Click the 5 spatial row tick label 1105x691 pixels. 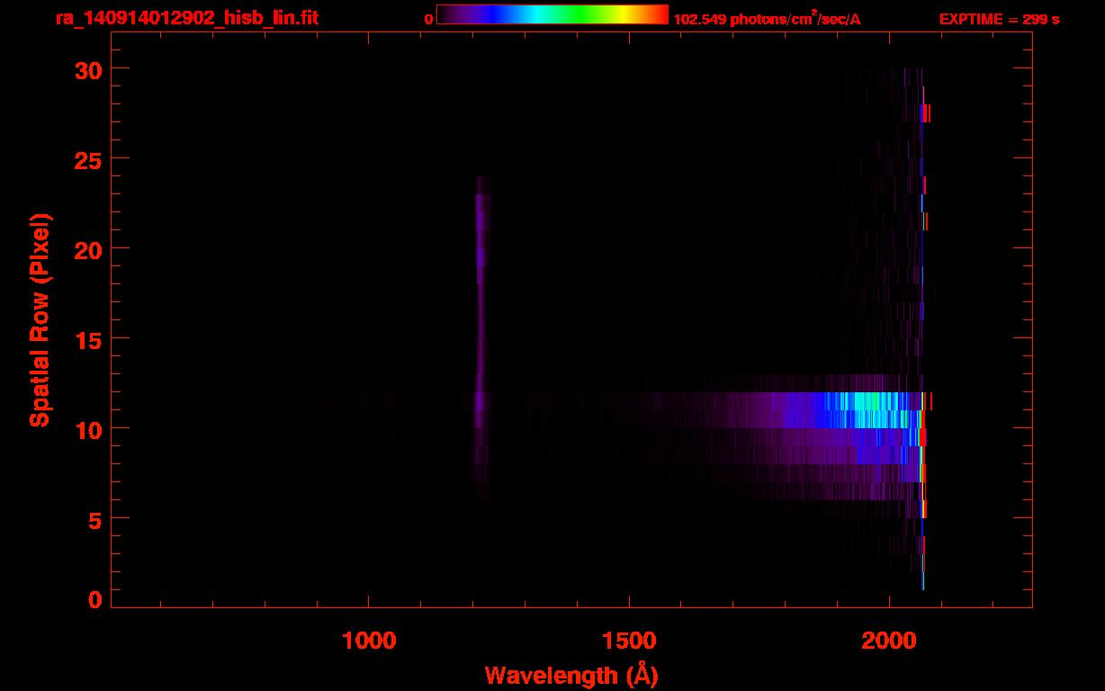point(95,519)
